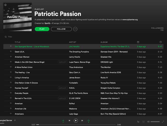This screenshot has width=167, height=126.
Task: Sort tracks by duration clock icon
Action: click(x=161, y=42)
